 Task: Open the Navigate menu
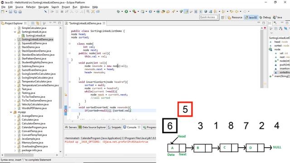43,7
